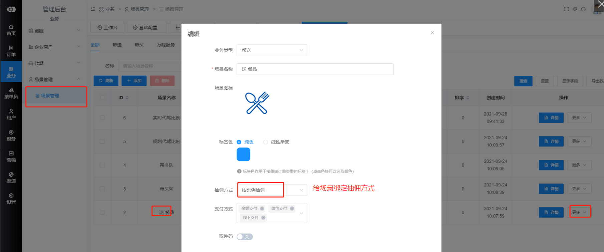Screen dimensions: 604x252
Task: Switch to the 帮买 tab
Action: click(x=139, y=45)
